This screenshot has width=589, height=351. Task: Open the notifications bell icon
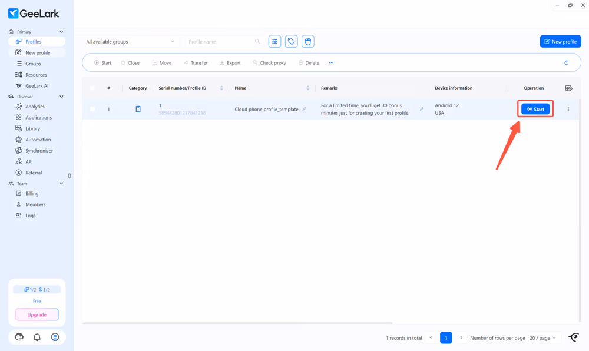37,336
